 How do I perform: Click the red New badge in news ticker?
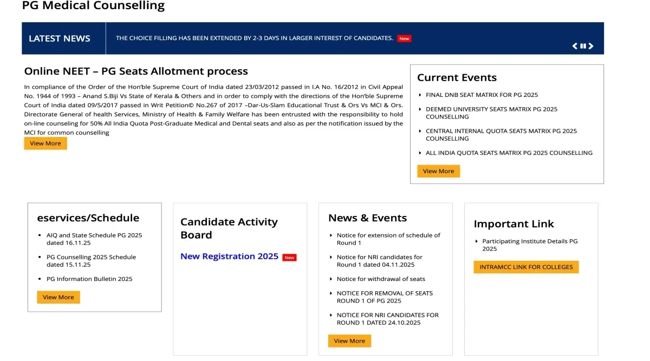(404, 38)
